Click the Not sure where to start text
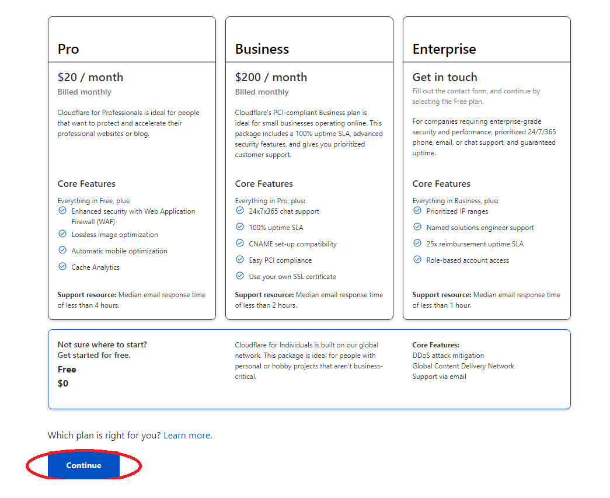The height and width of the screenshot is (498, 610). tap(102, 344)
